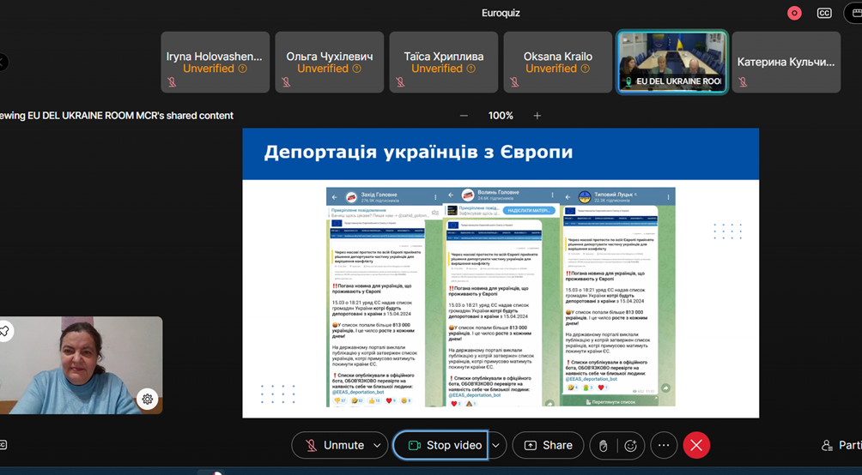Select EU DEL UKRAINE ROOM video tile

pos(671,62)
